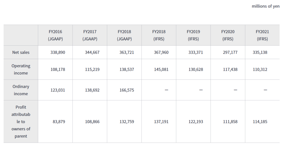
Task: Click the Operating income row label
Action: [21, 69]
